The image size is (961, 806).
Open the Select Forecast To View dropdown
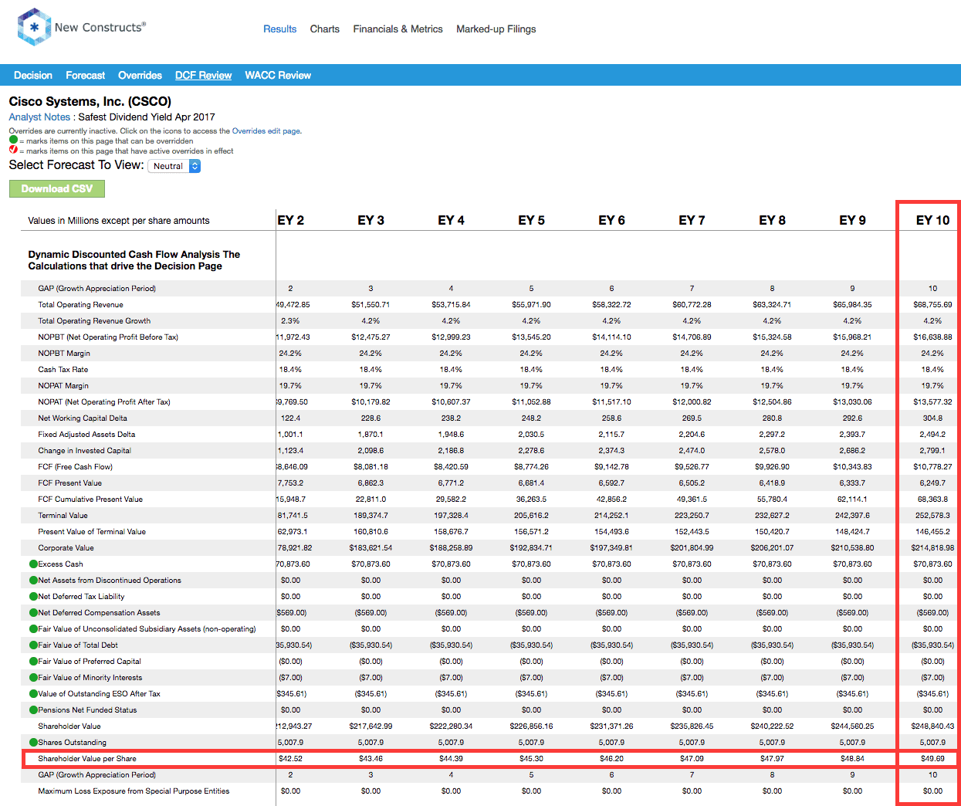click(174, 166)
